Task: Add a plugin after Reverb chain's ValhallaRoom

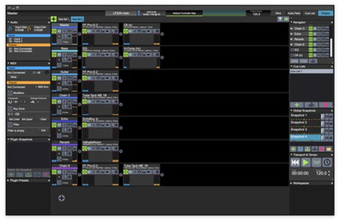Action: (x=121, y=151)
